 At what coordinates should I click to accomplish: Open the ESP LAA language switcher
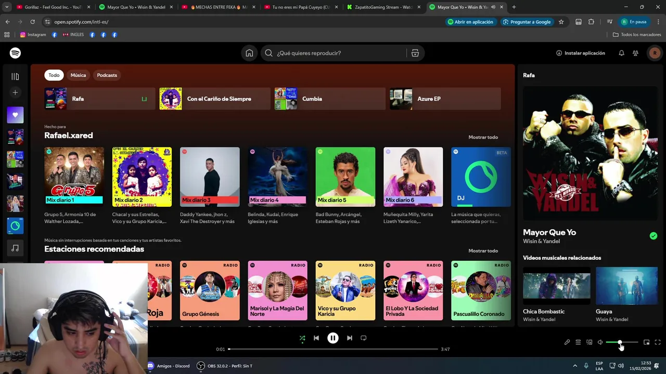tap(599, 366)
